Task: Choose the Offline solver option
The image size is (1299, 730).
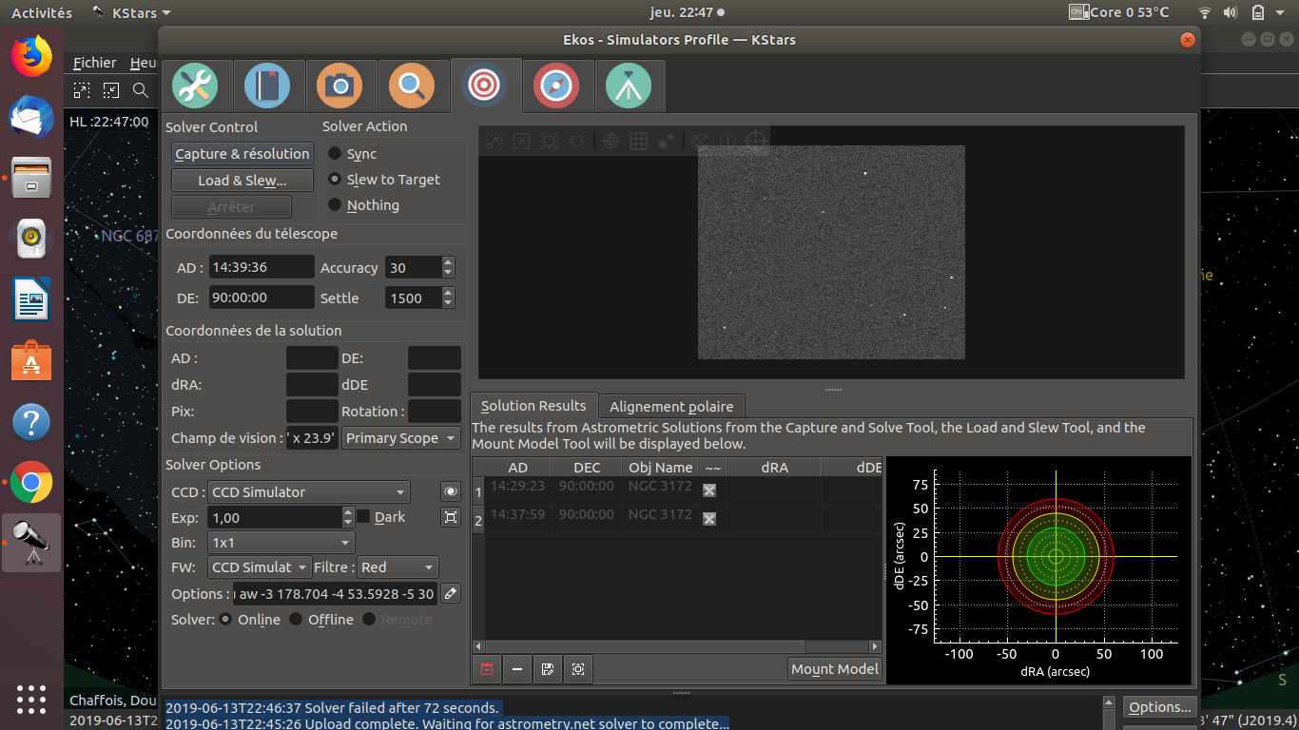Action: click(297, 620)
